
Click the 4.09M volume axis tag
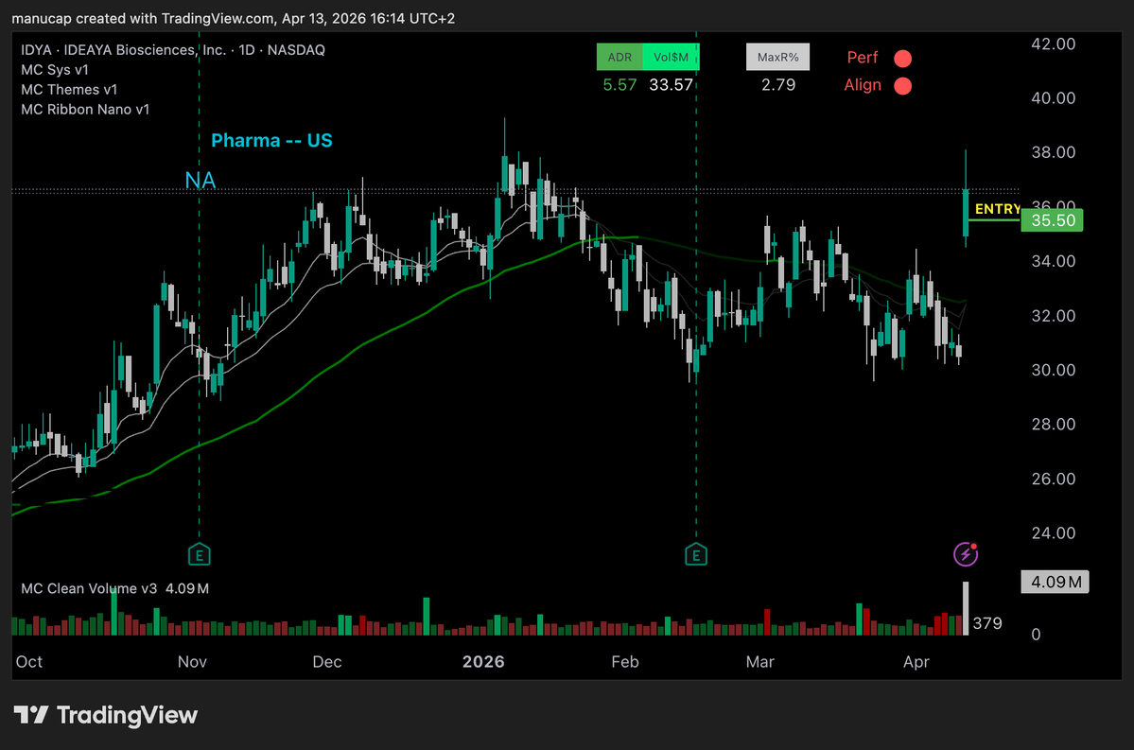coord(1055,582)
